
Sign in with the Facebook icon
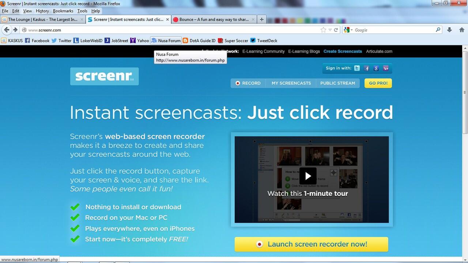click(366, 68)
